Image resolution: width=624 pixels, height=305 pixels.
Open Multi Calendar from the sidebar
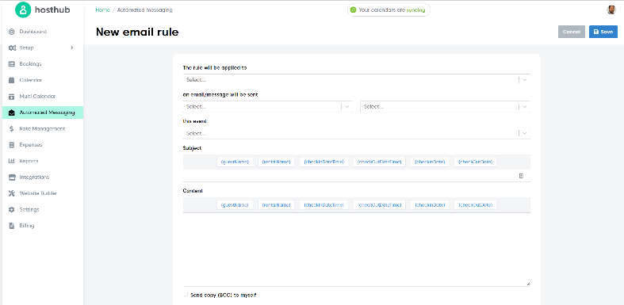pyautogui.click(x=37, y=96)
